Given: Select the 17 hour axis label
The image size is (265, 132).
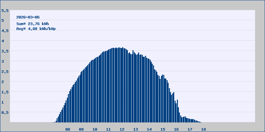Looking at the screenshot, I should (x=190, y=129).
